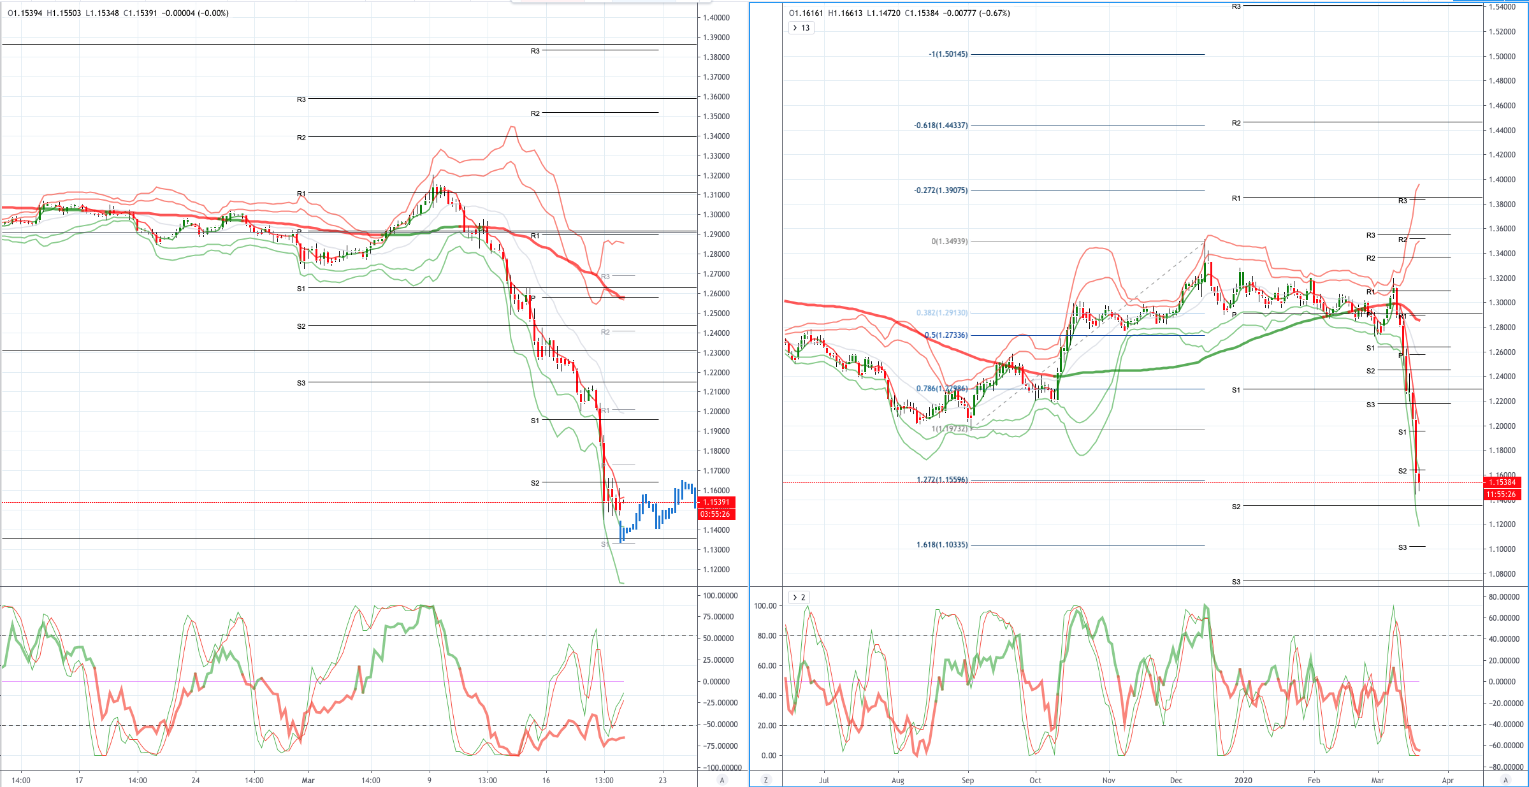Click the 1.272 (1.15596) Fibonacci label
Viewport: 1529px width, 787px height.
942,480
